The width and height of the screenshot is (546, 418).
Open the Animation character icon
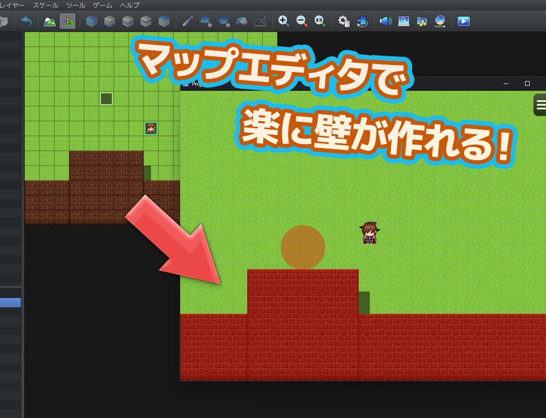coord(440,21)
